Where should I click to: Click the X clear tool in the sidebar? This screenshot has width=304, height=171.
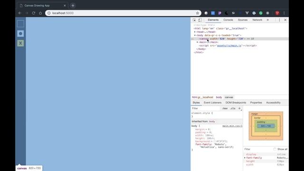(20, 43)
